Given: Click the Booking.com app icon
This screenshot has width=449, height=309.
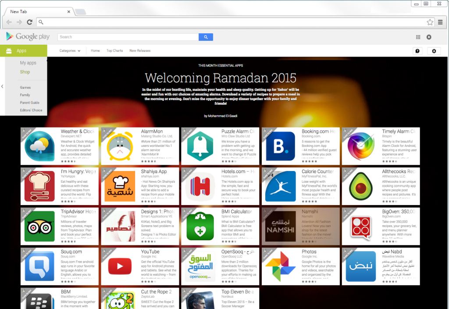Looking at the screenshot, I should click(281, 146).
